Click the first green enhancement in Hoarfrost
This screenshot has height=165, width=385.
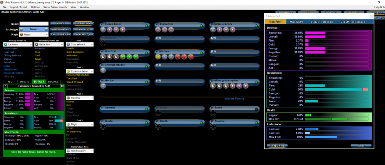coord(122,57)
